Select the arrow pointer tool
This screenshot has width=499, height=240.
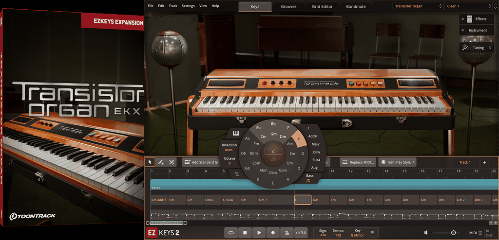150,162
